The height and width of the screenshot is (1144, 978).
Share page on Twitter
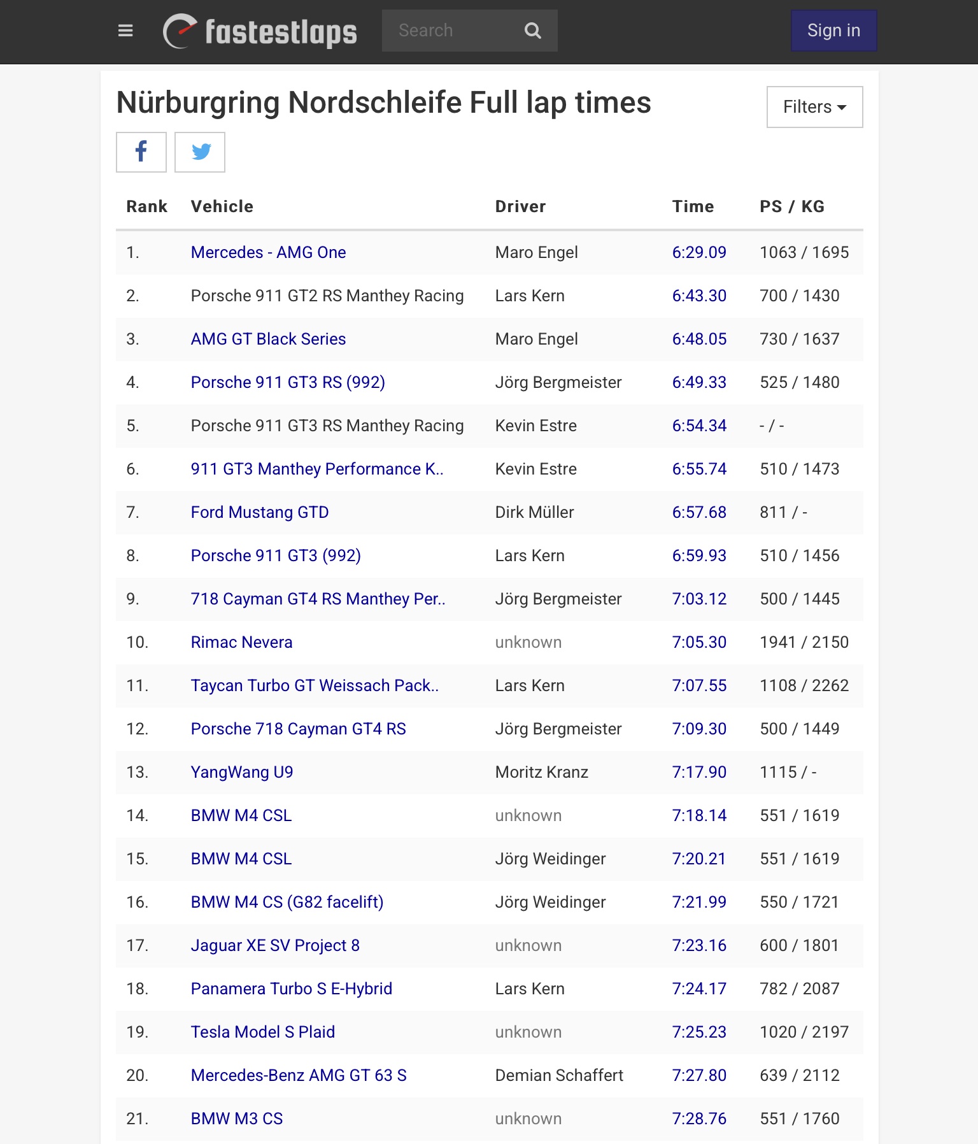coord(200,152)
